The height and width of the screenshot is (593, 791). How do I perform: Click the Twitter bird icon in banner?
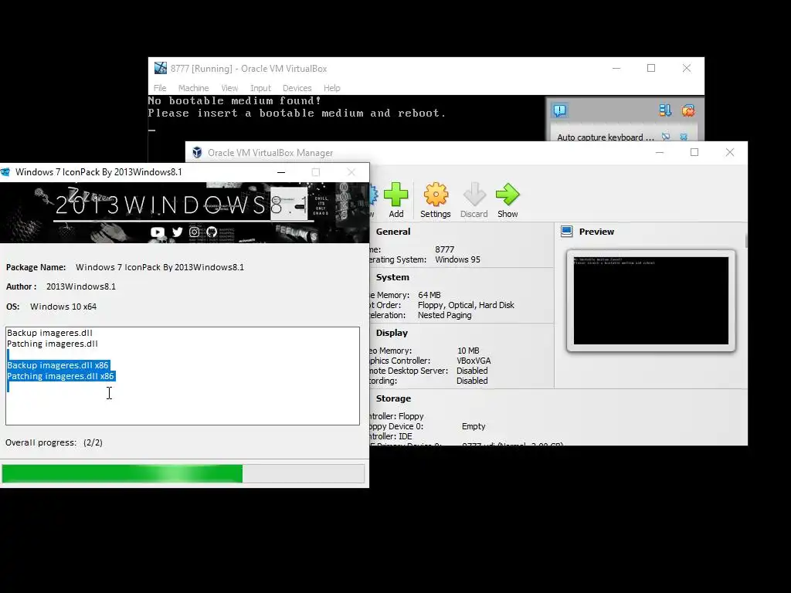pos(177,232)
